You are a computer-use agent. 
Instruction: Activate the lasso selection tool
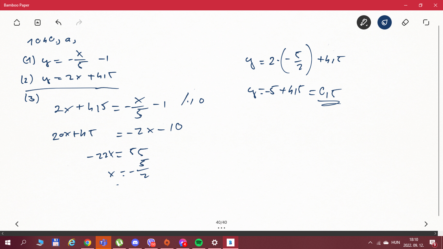[426, 22]
